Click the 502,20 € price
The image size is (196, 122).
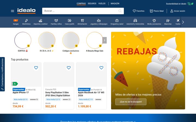51,107
